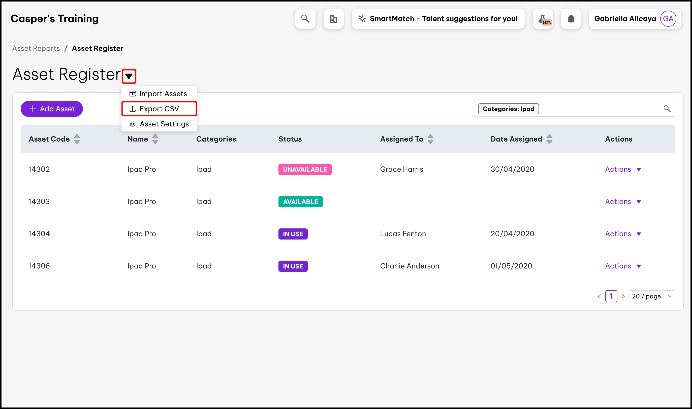Expand Actions dropdown for asset 14302
The image size is (692, 409).
623,169
